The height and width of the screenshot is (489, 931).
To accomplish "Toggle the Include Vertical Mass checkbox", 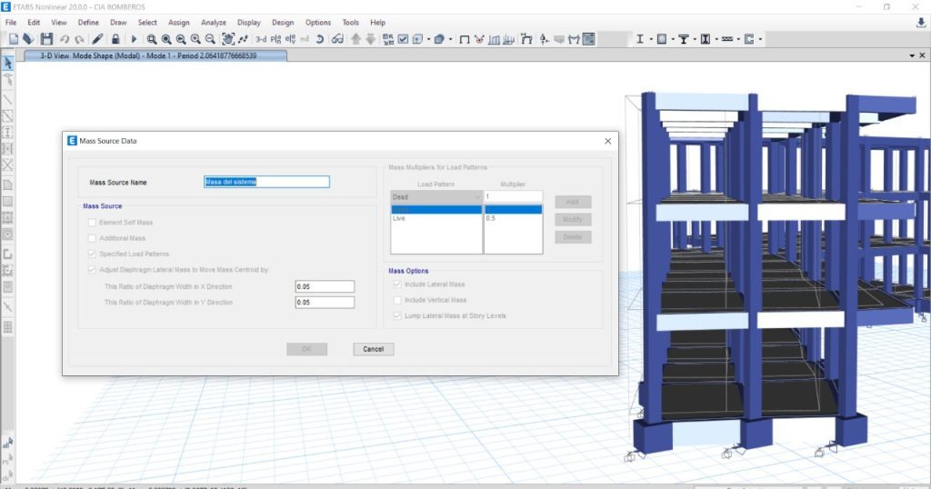I will 397,300.
